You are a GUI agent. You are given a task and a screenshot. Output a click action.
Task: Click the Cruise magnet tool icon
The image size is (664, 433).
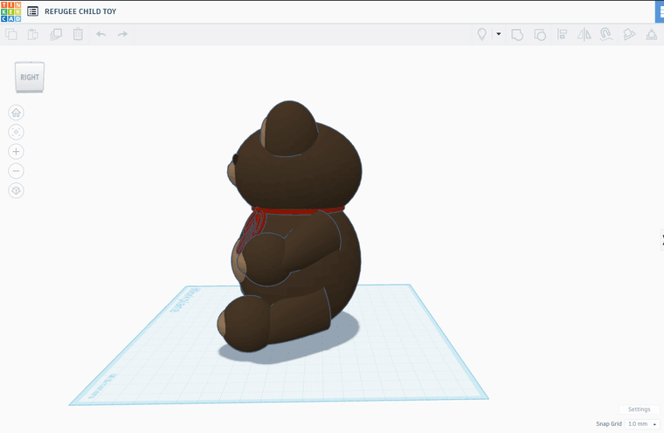point(606,34)
